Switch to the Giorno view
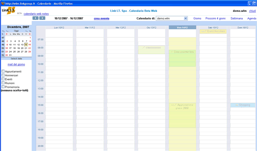Viewport: 257px width, 151px height. [x=197, y=18]
